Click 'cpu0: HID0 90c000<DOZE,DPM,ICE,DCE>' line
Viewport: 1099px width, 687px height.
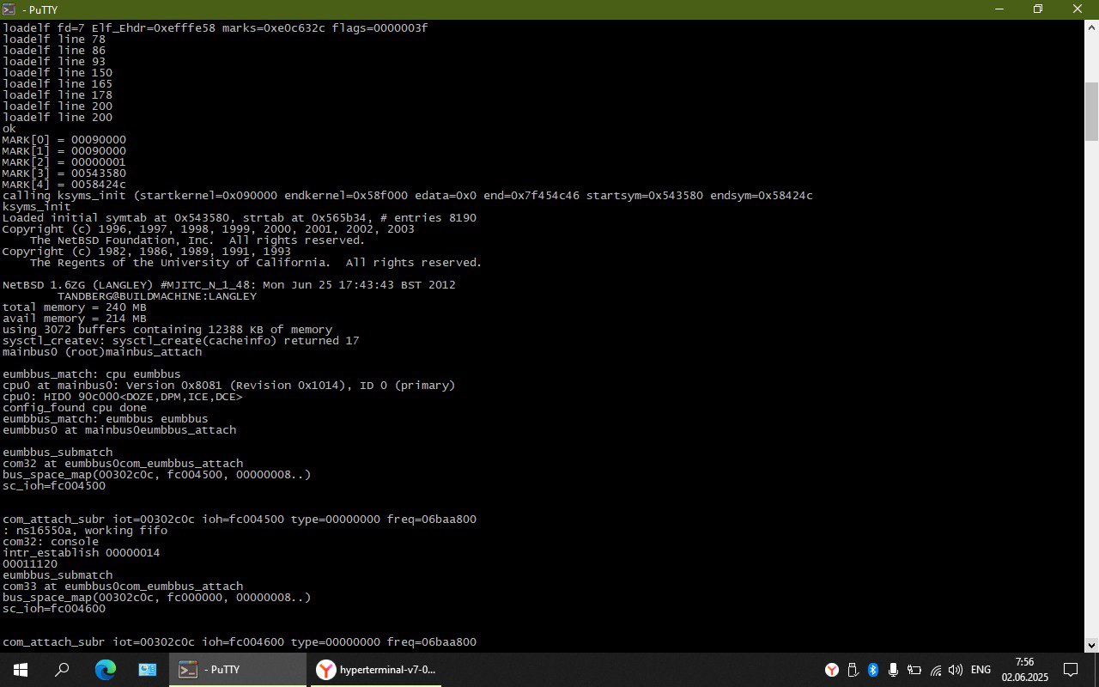[123, 397]
